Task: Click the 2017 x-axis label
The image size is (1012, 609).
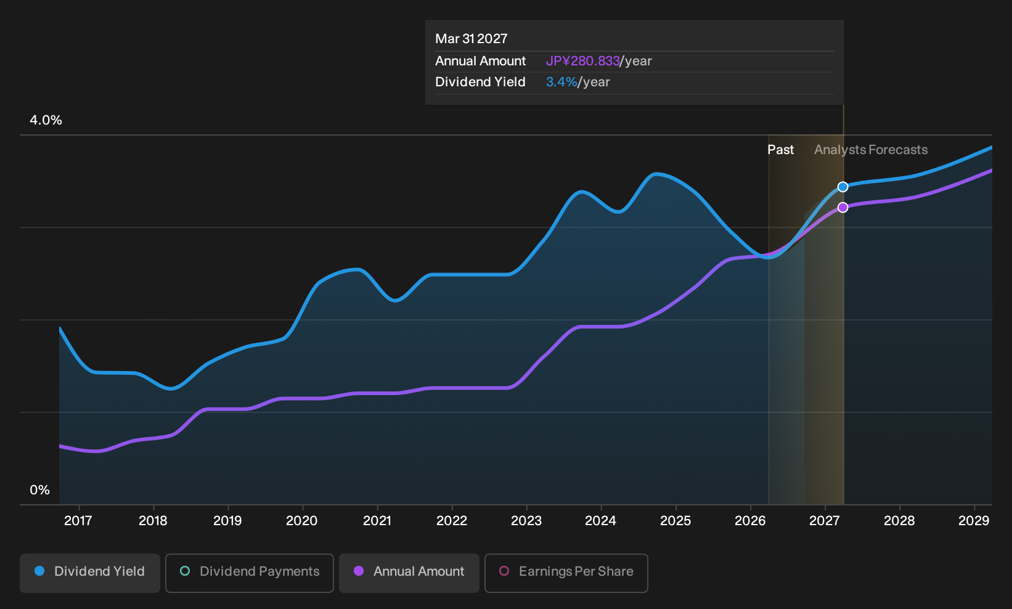Action: click(78, 521)
